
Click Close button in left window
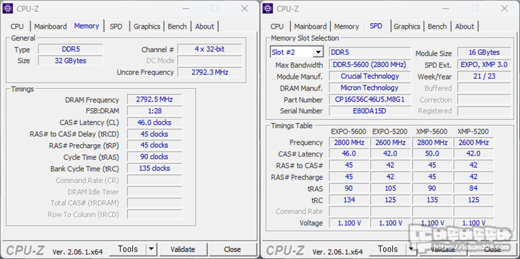(x=232, y=249)
